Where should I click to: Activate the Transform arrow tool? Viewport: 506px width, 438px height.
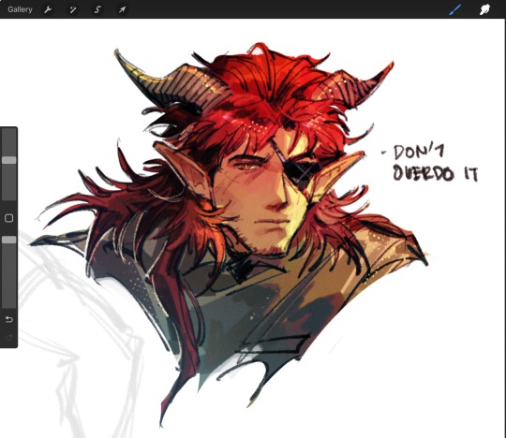click(122, 9)
